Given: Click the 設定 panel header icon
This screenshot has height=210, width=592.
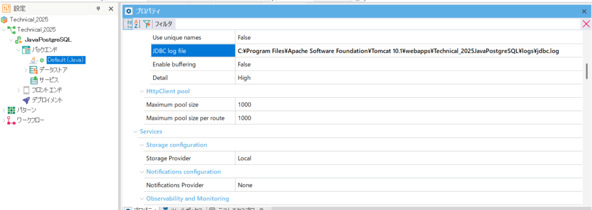Looking at the screenshot, I should point(6,9).
